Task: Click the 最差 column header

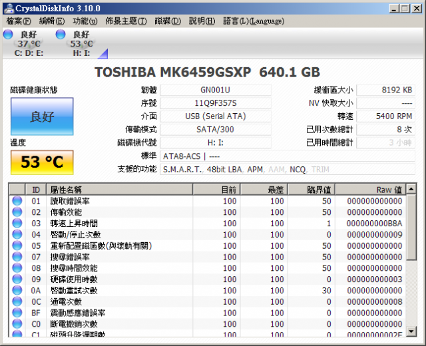Action: point(264,190)
